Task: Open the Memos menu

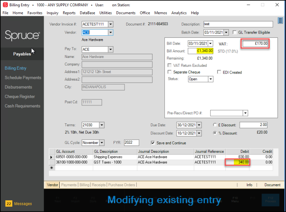Action: (x=161, y=13)
